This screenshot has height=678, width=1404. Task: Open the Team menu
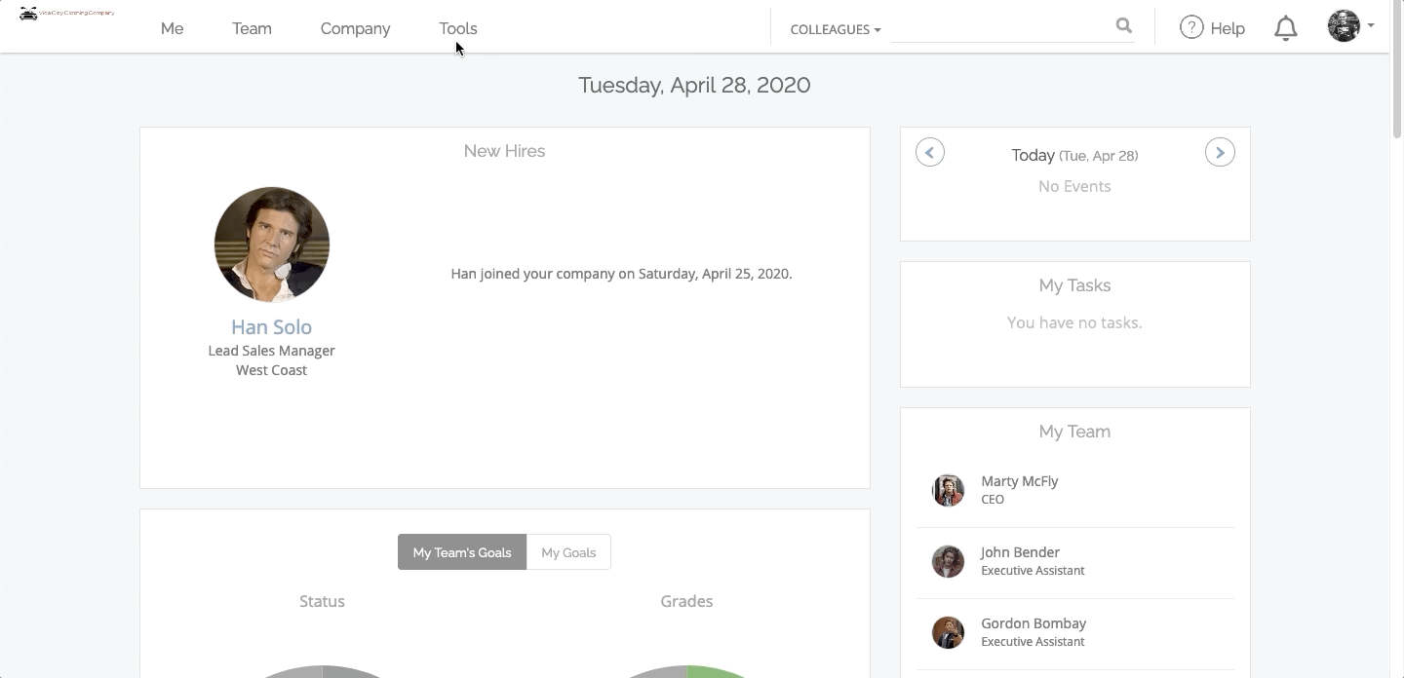(x=252, y=28)
